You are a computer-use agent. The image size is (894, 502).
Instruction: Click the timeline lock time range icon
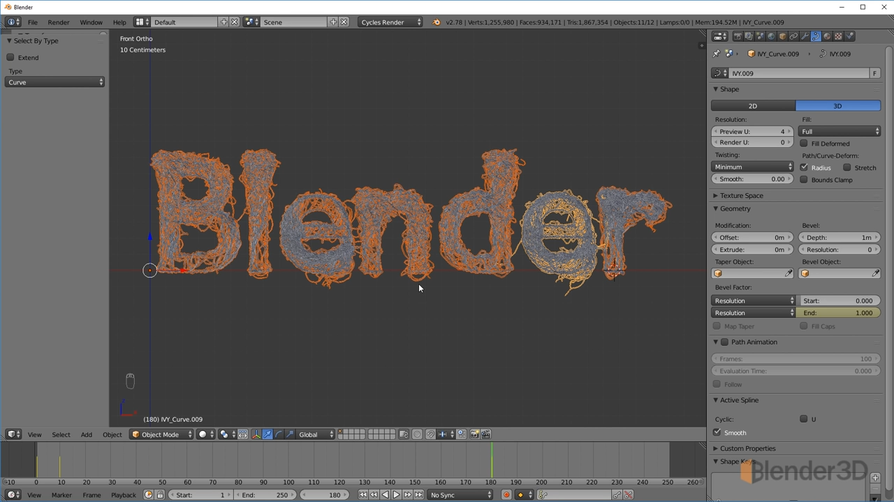tap(160, 495)
